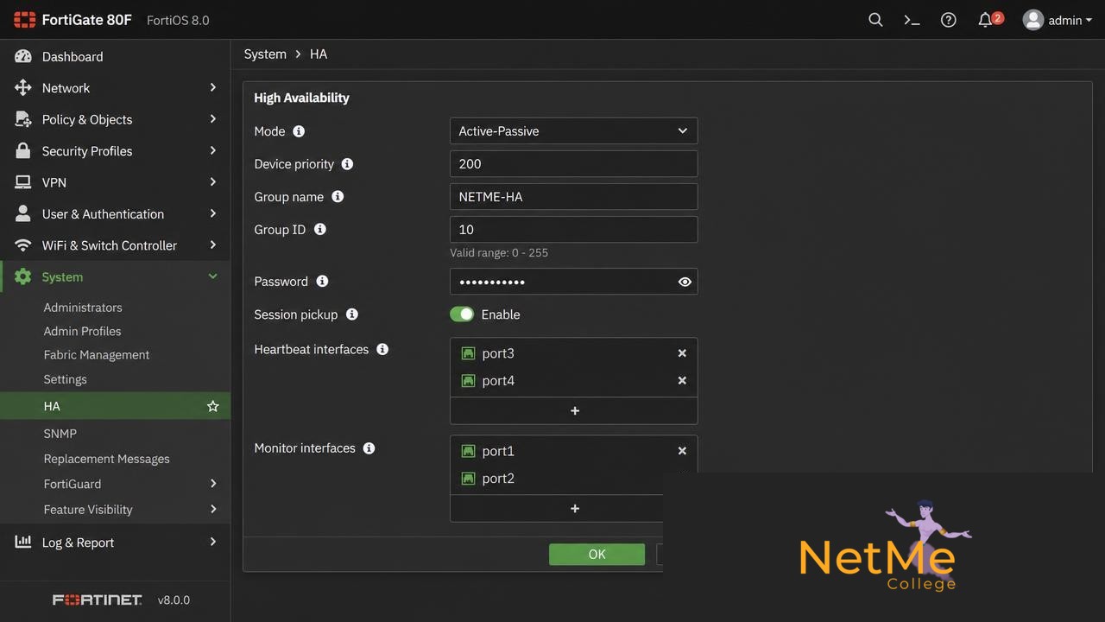This screenshot has width=1105, height=622.
Task: Click the Password info icon
Action: pos(322,282)
